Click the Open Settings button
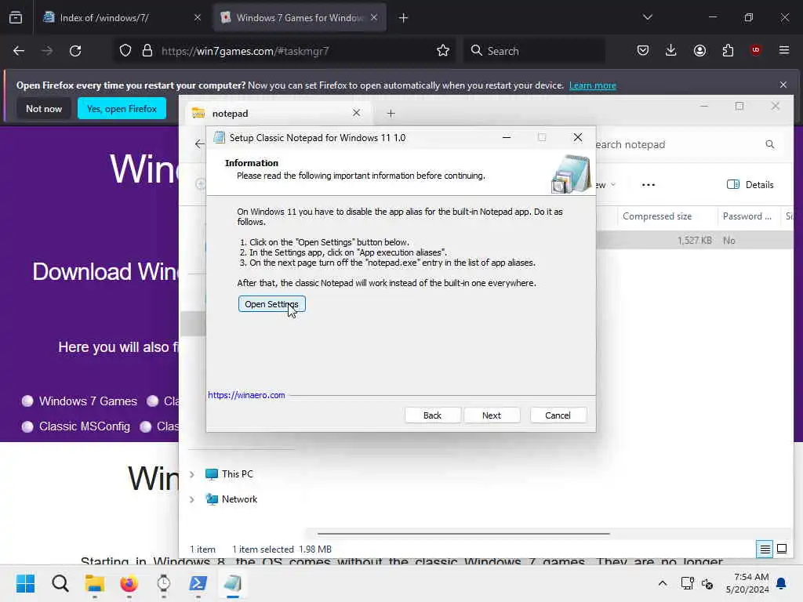Image resolution: width=803 pixels, height=602 pixels. (x=271, y=304)
